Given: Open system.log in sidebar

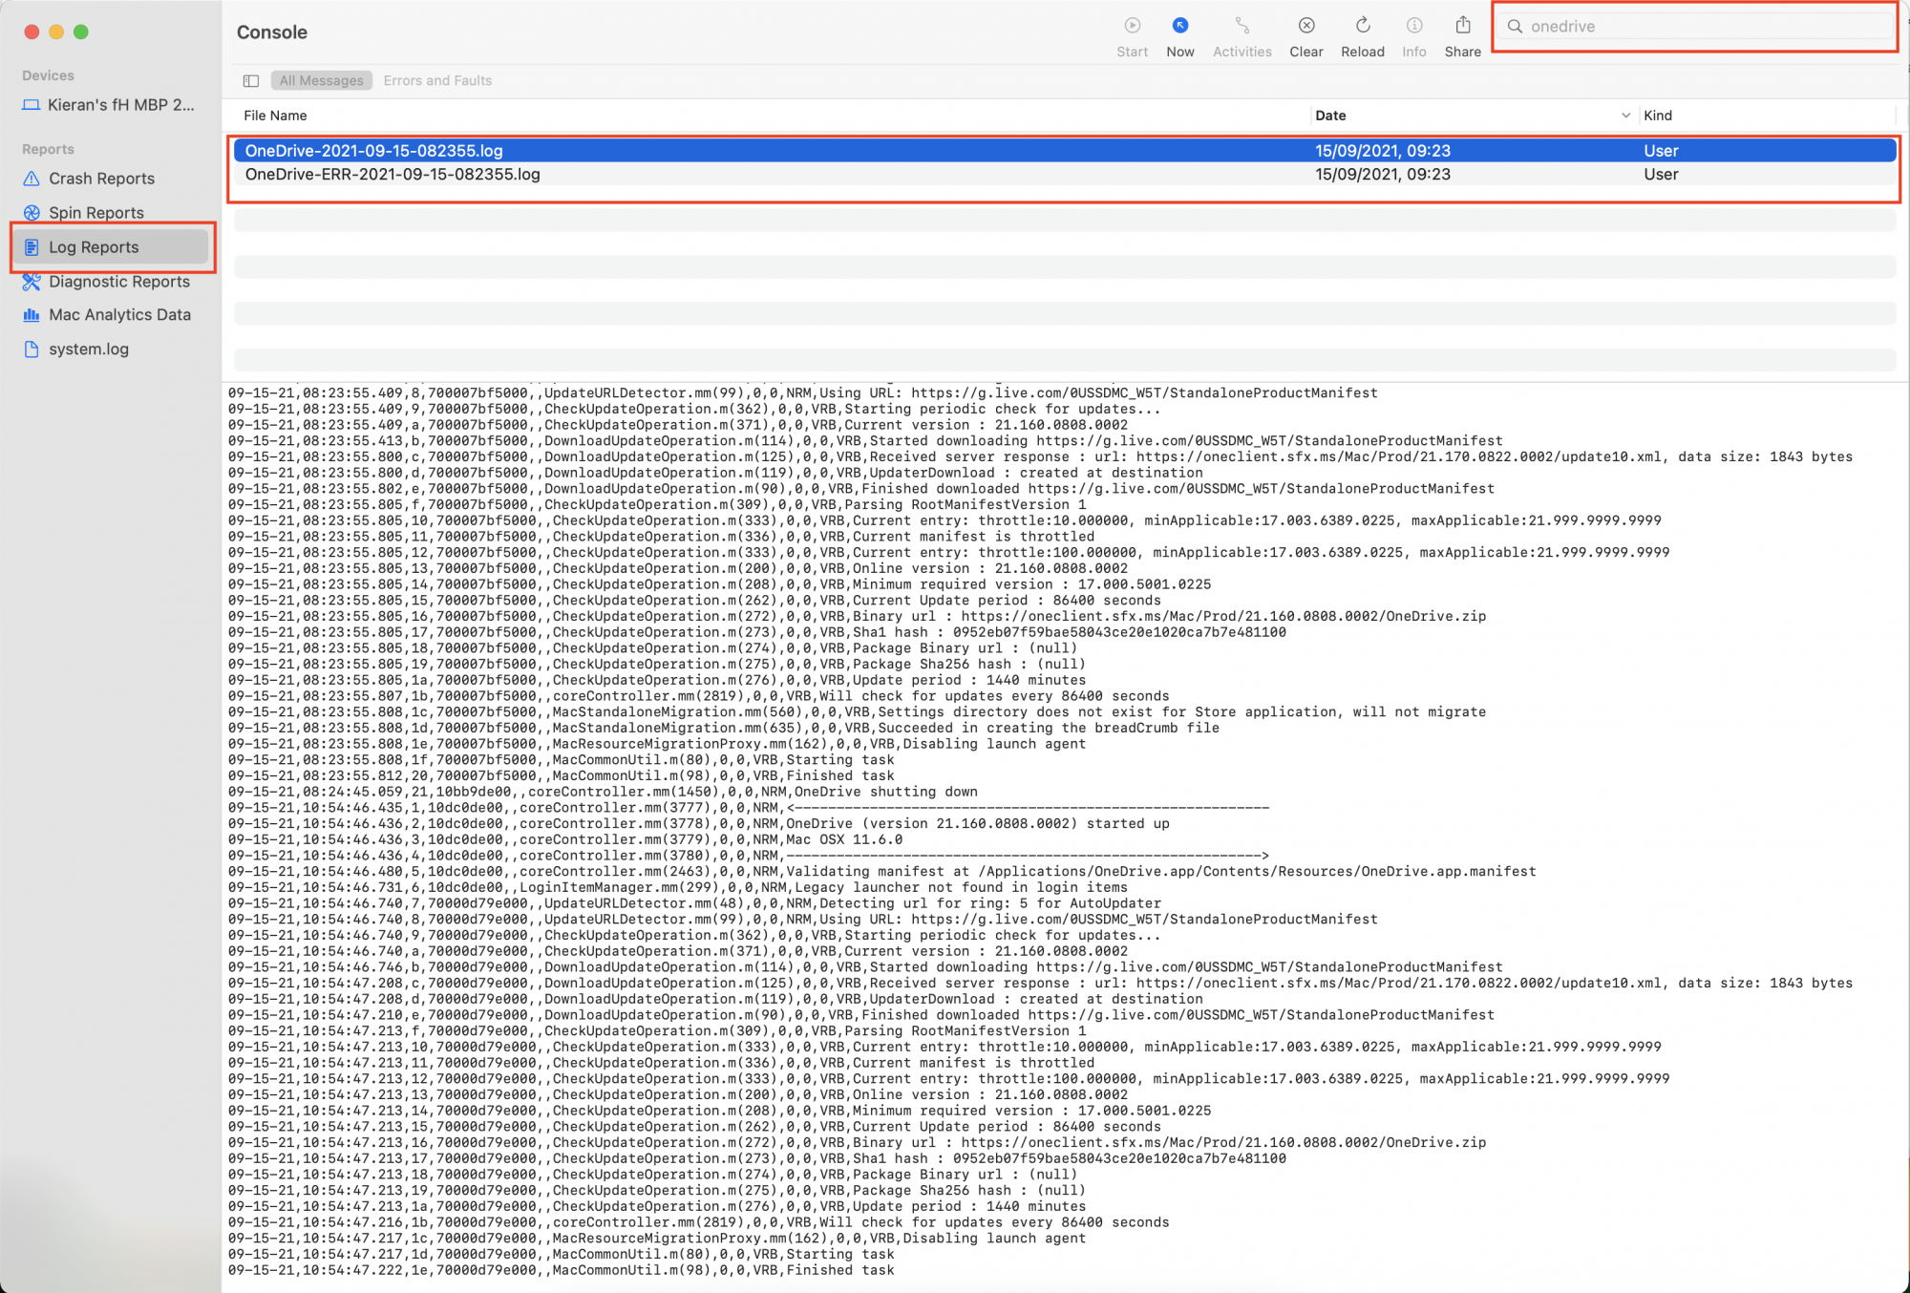Looking at the screenshot, I should click(x=88, y=350).
